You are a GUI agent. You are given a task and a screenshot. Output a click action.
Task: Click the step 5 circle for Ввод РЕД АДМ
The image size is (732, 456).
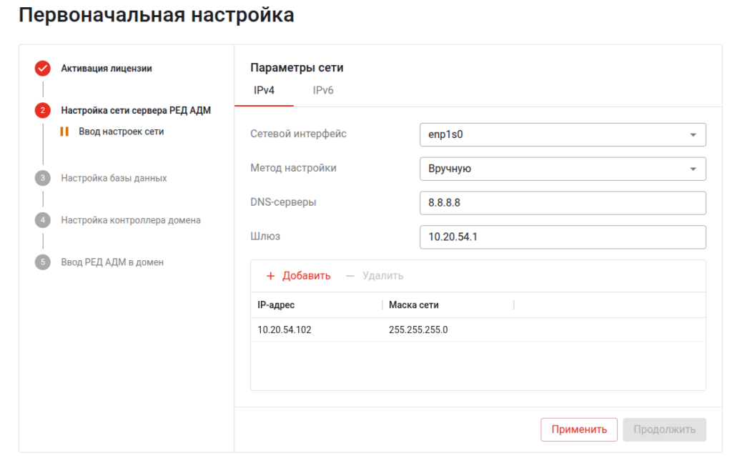pyautogui.click(x=43, y=262)
